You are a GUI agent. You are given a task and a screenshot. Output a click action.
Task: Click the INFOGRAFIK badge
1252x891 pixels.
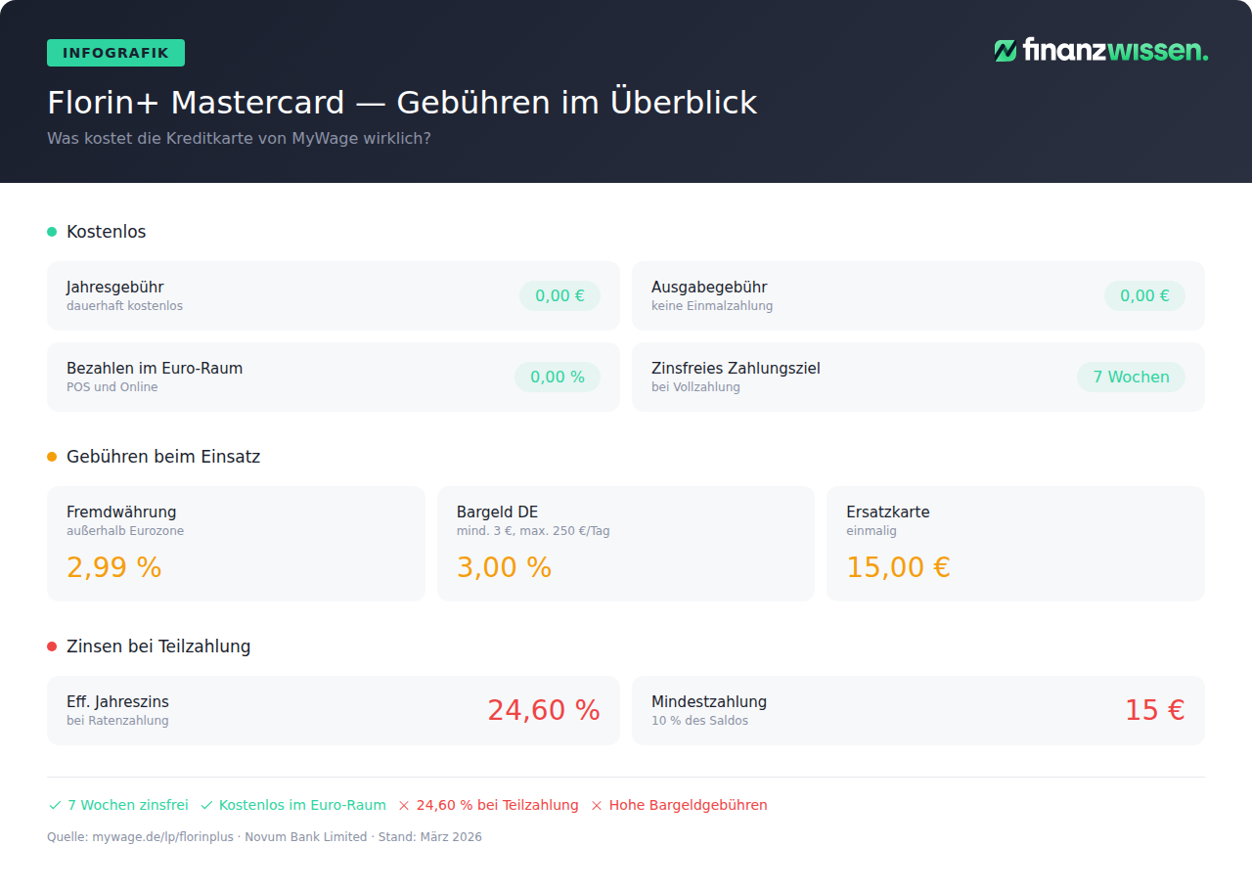pyautogui.click(x=115, y=53)
